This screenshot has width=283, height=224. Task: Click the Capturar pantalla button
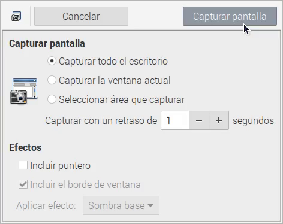(x=230, y=16)
